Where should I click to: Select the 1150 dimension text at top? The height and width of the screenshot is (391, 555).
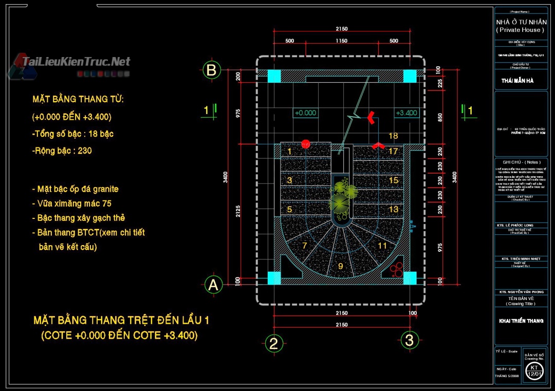341,41
